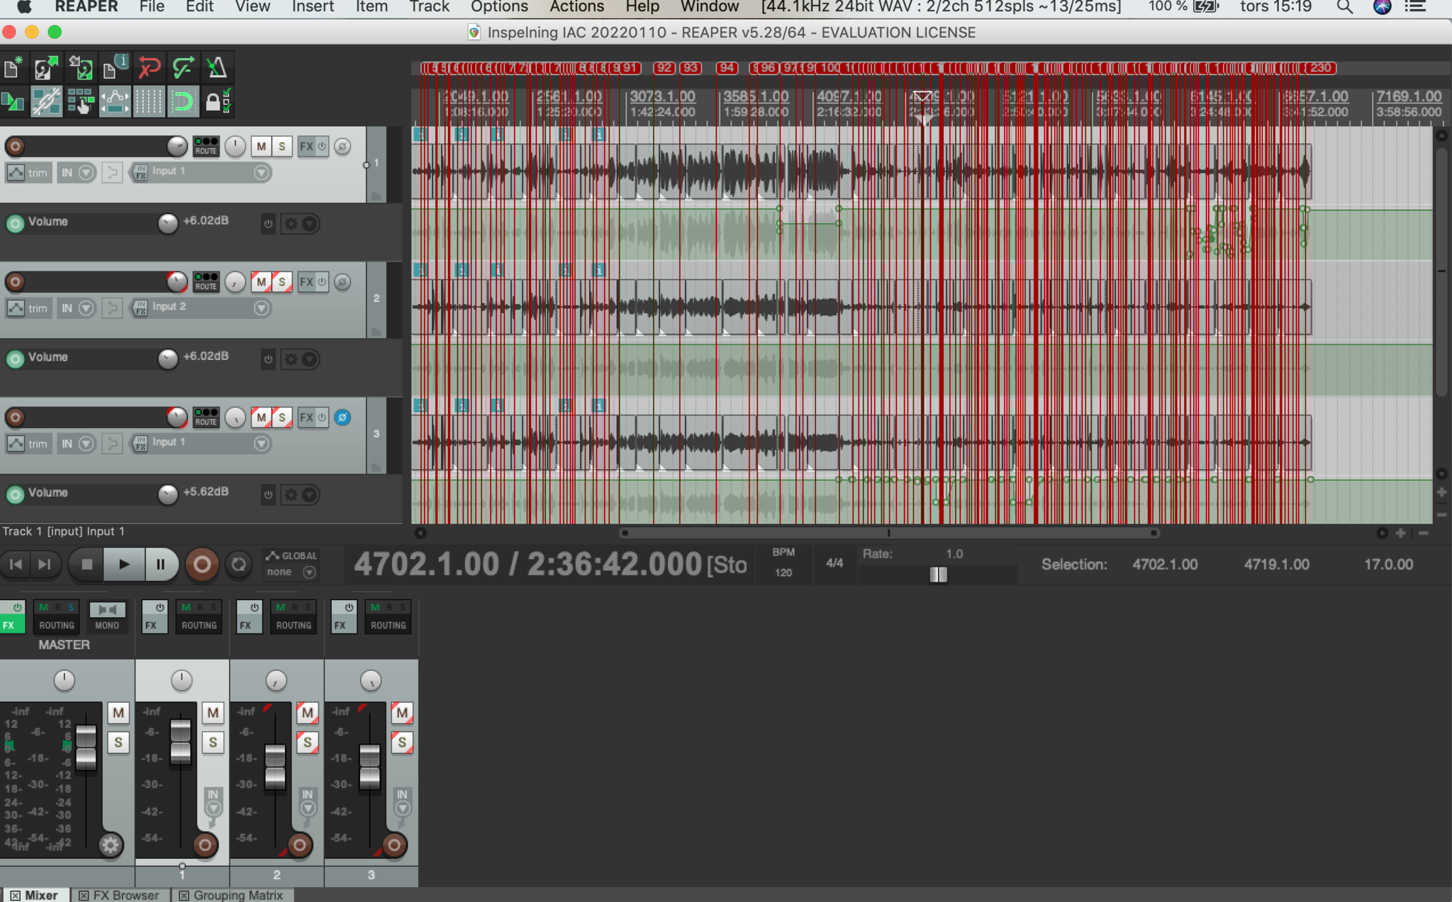
Task: Click the New Project toolbar icon
Action: click(x=13, y=68)
